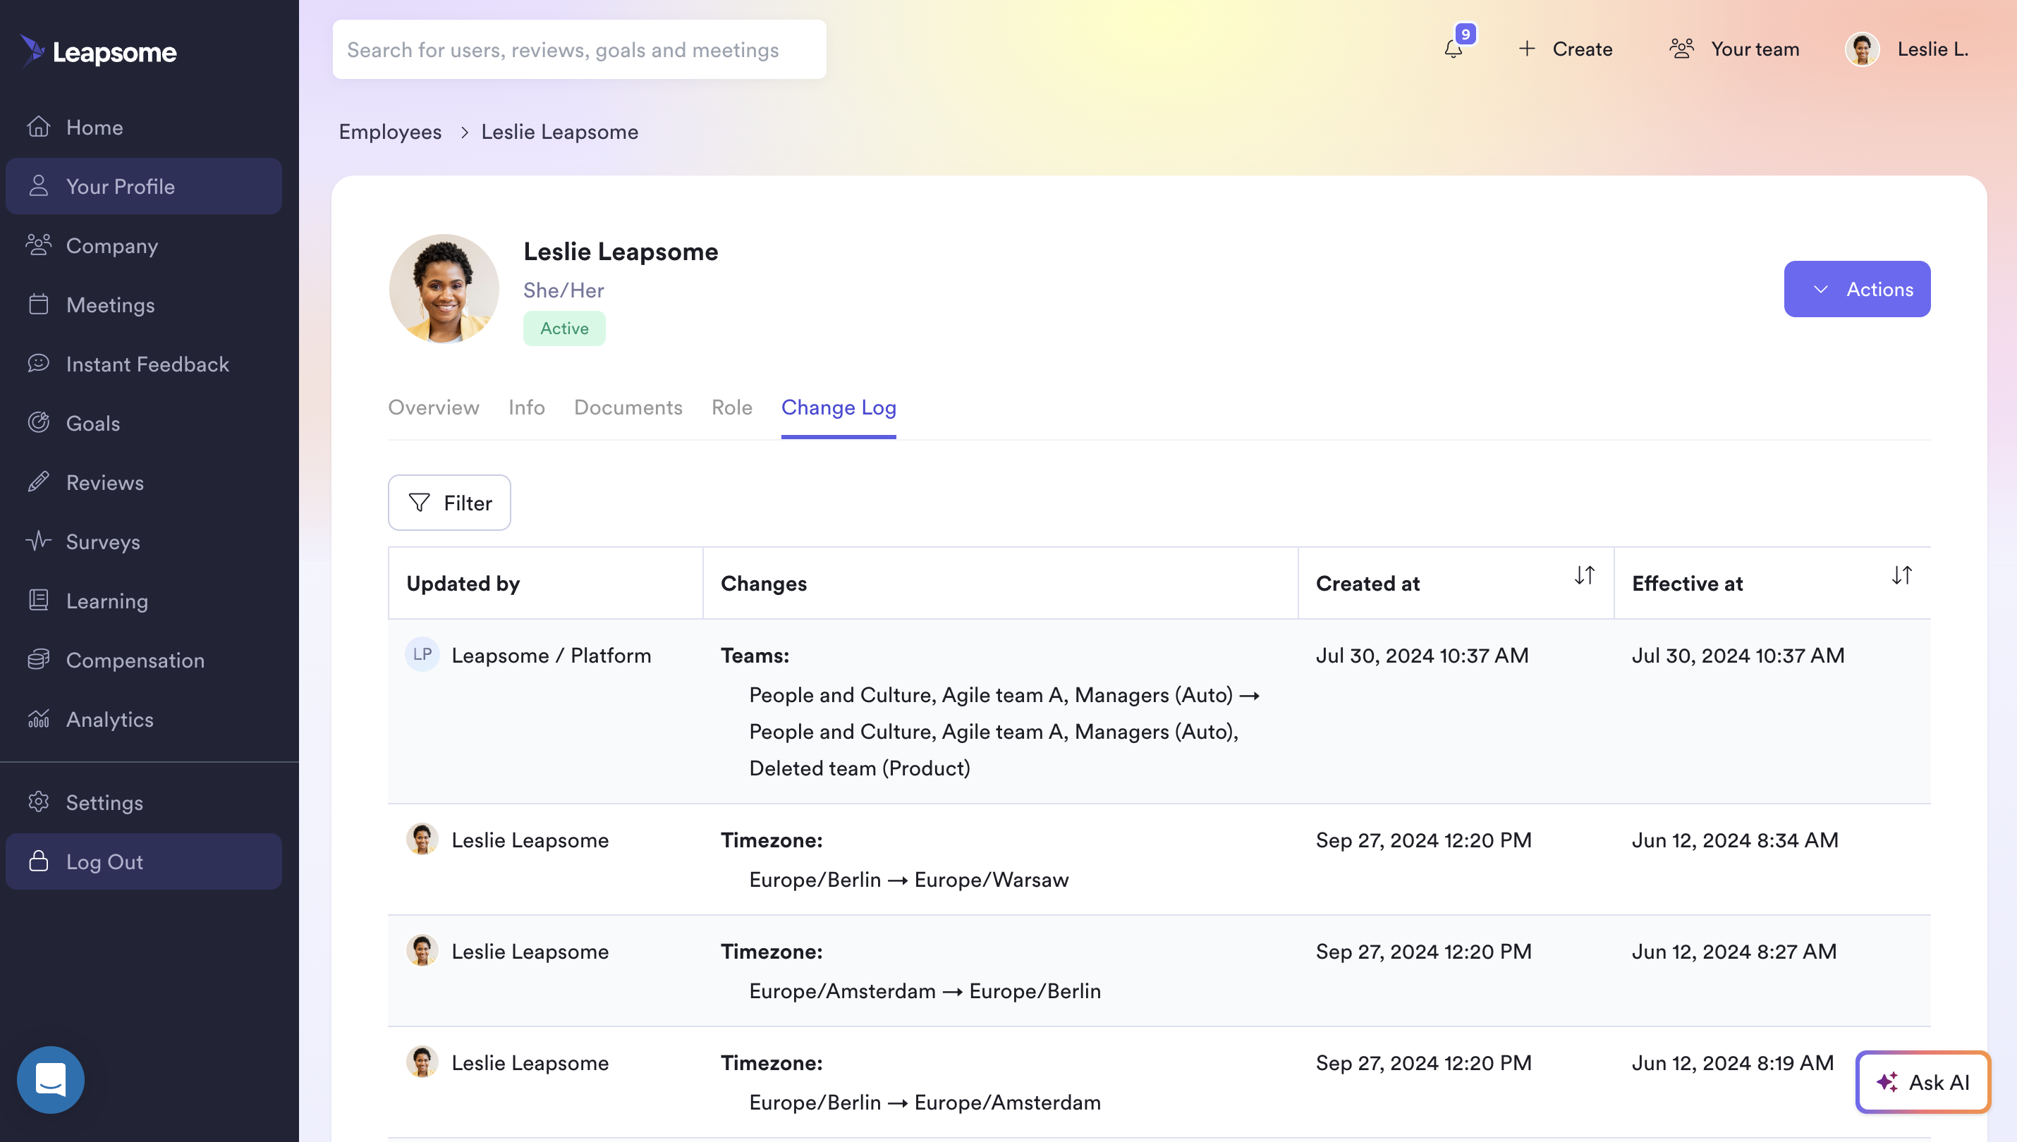Open the Home sidebar item

pyautogui.click(x=144, y=127)
